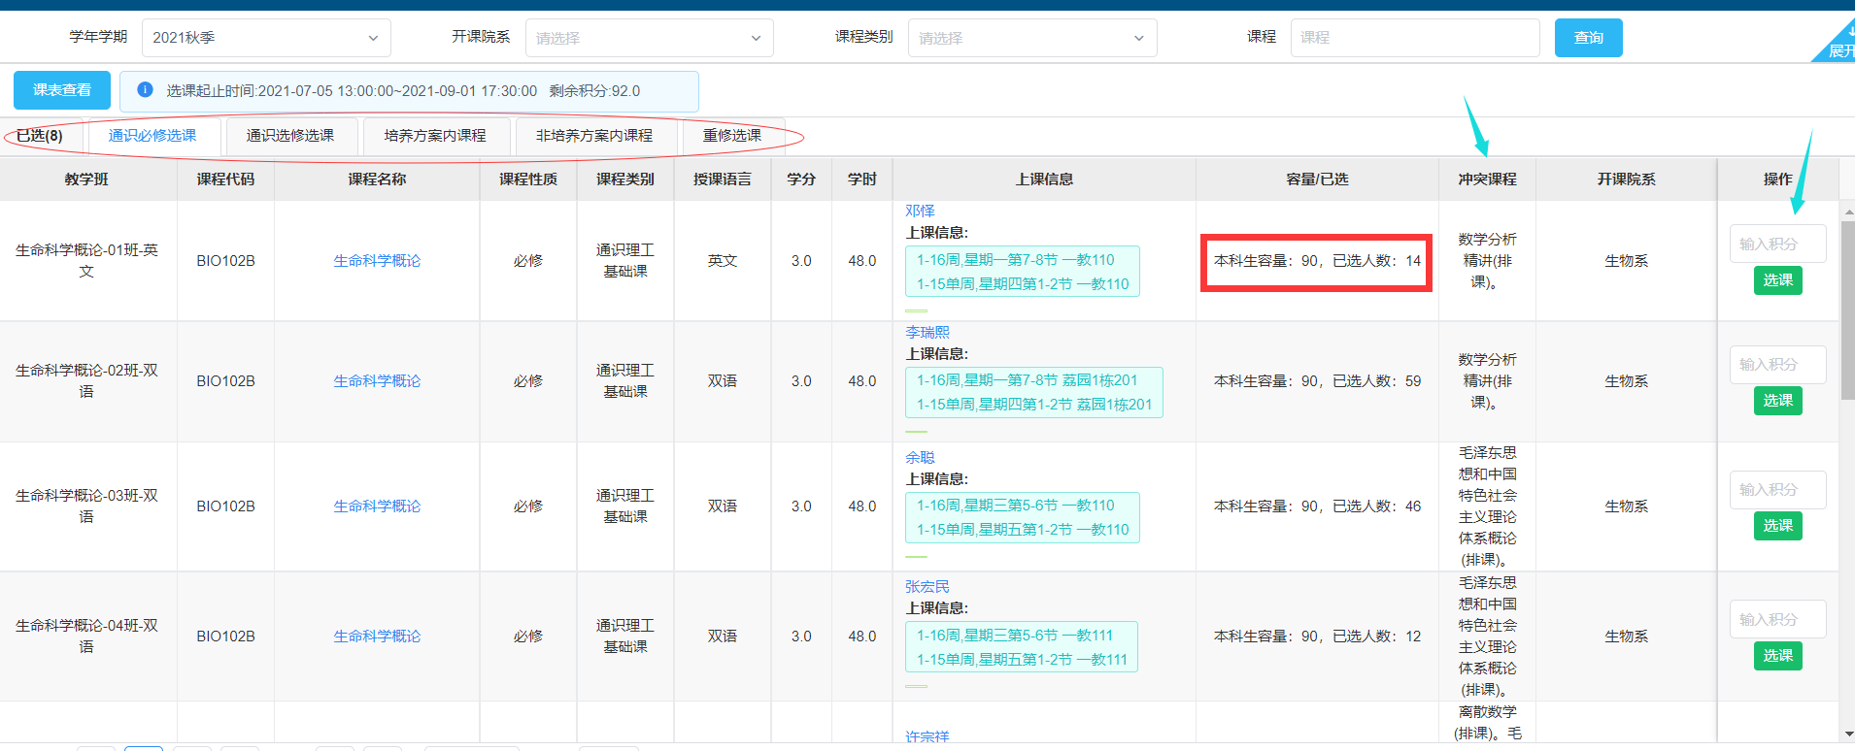Expand the 课程类别 dropdown
1855x751 pixels.
coord(1031,38)
